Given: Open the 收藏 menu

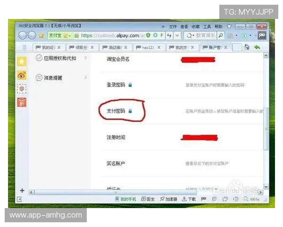Looking at the screenshot, I should (195, 27).
